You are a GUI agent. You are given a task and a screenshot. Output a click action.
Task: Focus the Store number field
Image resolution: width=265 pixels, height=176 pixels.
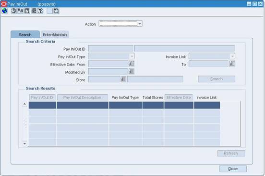coord(104,79)
